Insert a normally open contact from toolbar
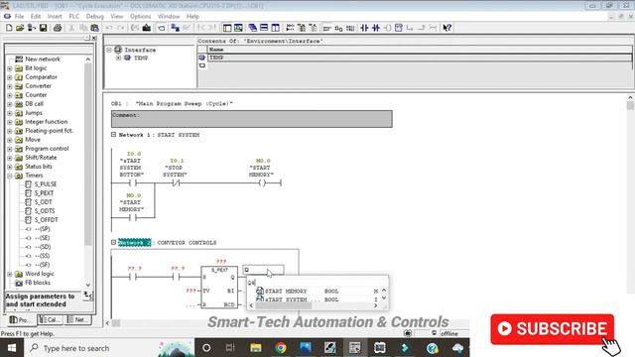Image resolution: width=635 pixels, height=357 pixels. coord(364,28)
